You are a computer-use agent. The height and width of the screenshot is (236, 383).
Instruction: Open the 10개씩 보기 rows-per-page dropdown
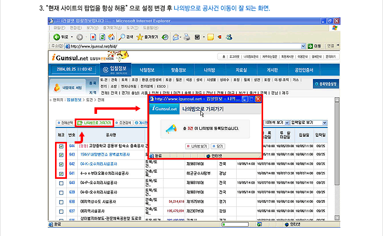pos(277,123)
